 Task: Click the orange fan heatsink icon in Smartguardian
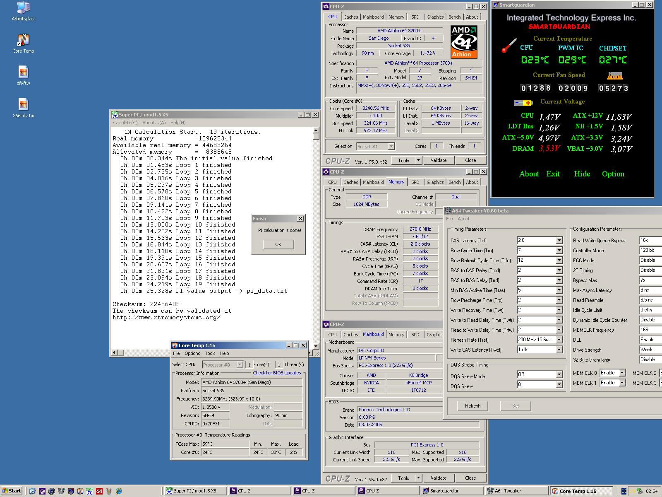click(615, 76)
